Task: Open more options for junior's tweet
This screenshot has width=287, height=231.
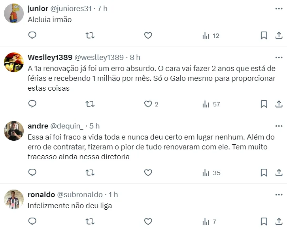Action: 278,9
